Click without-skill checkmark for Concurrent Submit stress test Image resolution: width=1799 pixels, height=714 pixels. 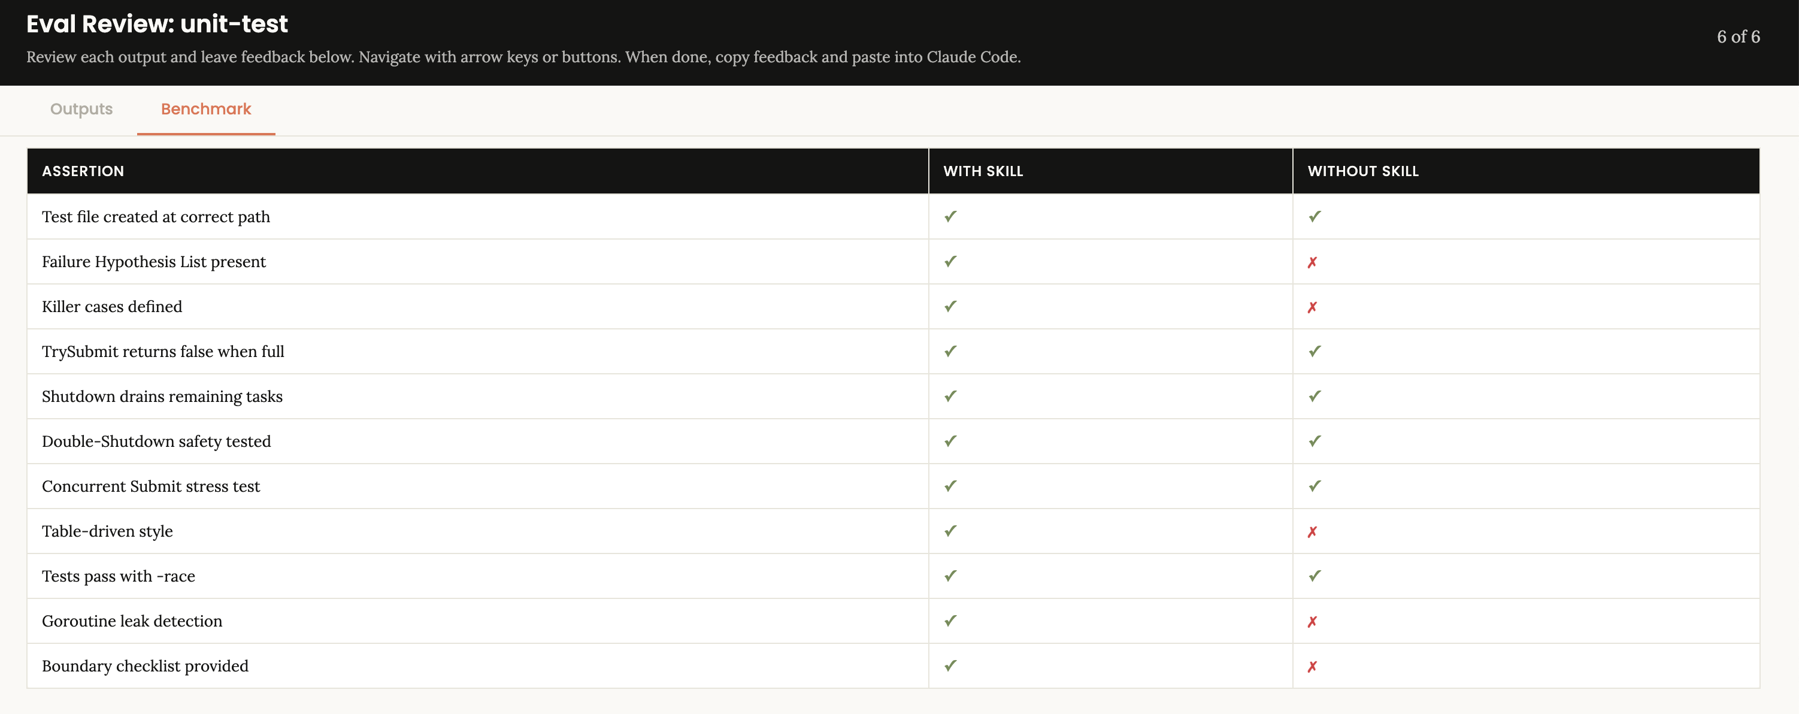1315,486
